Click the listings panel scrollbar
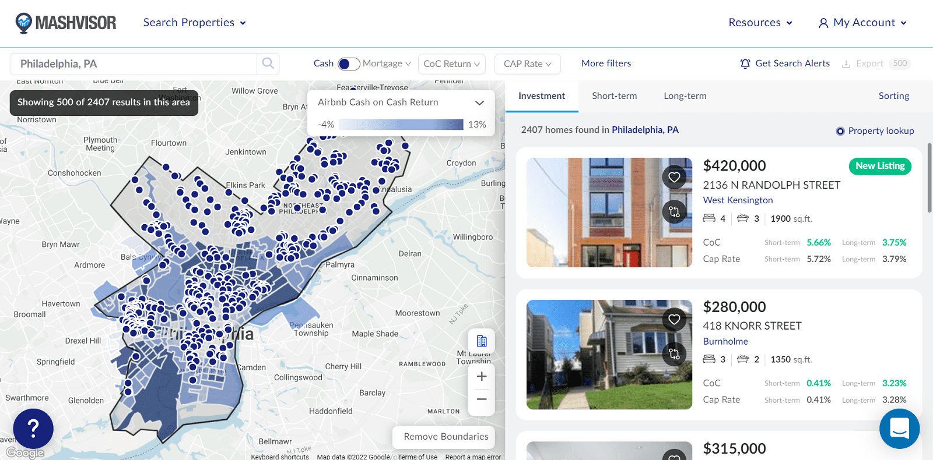This screenshot has width=933, height=460. coord(930,178)
